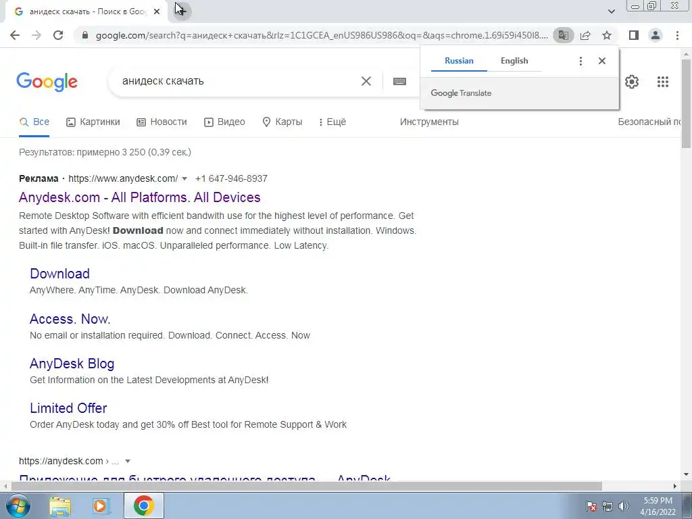The height and width of the screenshot is (519, 692).
Task: Close the Google Translate popup
Action: [x=602, y=61]
